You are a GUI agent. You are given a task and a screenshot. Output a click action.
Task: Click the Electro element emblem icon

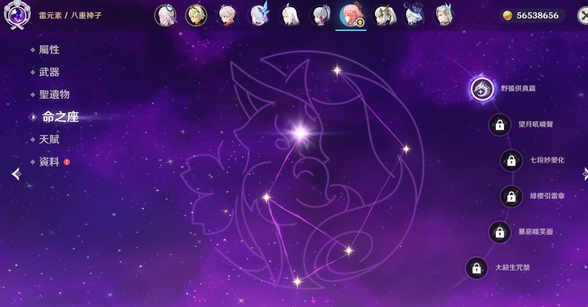coord(17,15)
